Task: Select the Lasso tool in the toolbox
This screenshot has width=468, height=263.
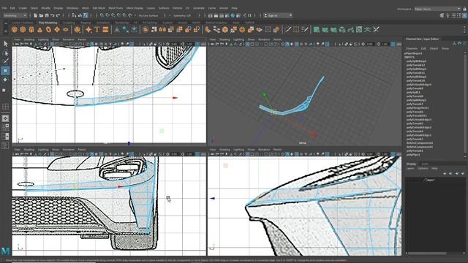Action: 5,53
